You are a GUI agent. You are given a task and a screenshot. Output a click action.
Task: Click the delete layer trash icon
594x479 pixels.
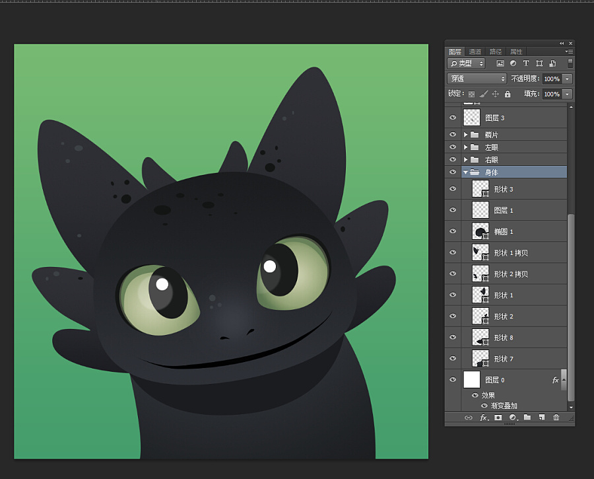pos(556,417)
